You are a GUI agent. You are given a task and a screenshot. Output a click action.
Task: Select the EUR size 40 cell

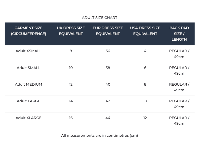point(108,84)
